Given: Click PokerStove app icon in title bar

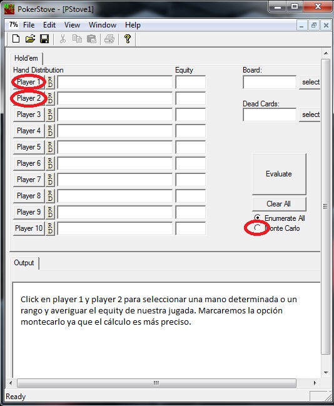Looking at the screenshot, I should (9, 9).
